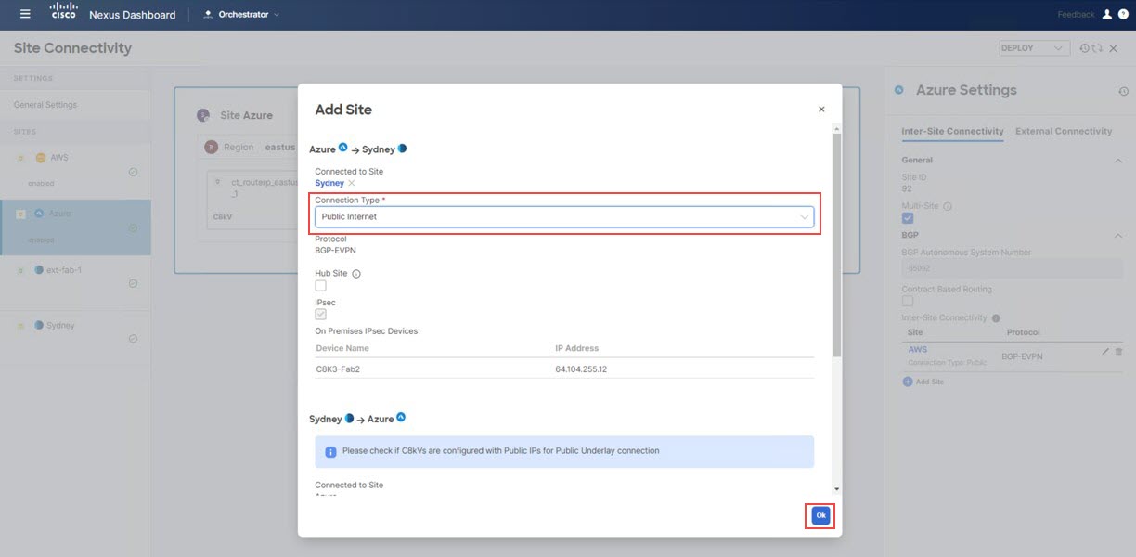Delete the AWS connectivity entry
Viewport: 1136px width, 557px height.
[1118, 352]
